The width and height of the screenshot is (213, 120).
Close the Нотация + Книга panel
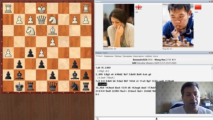tap(212, 53)
